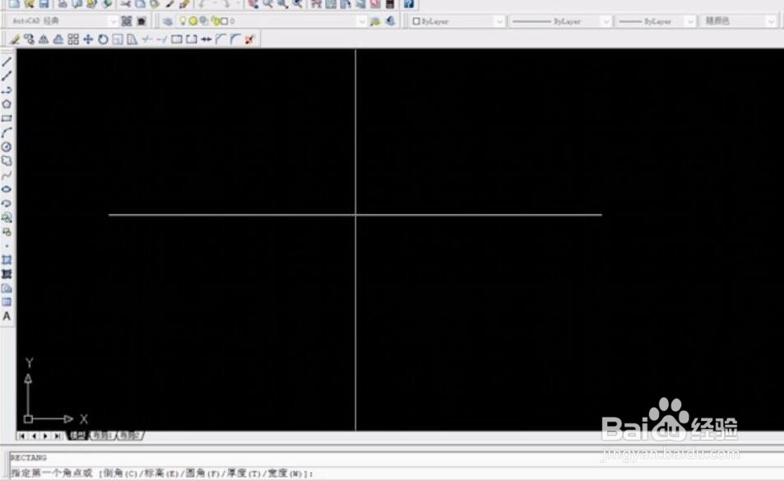
Task: Select the Point tool
Action: (x=7, y=245)
